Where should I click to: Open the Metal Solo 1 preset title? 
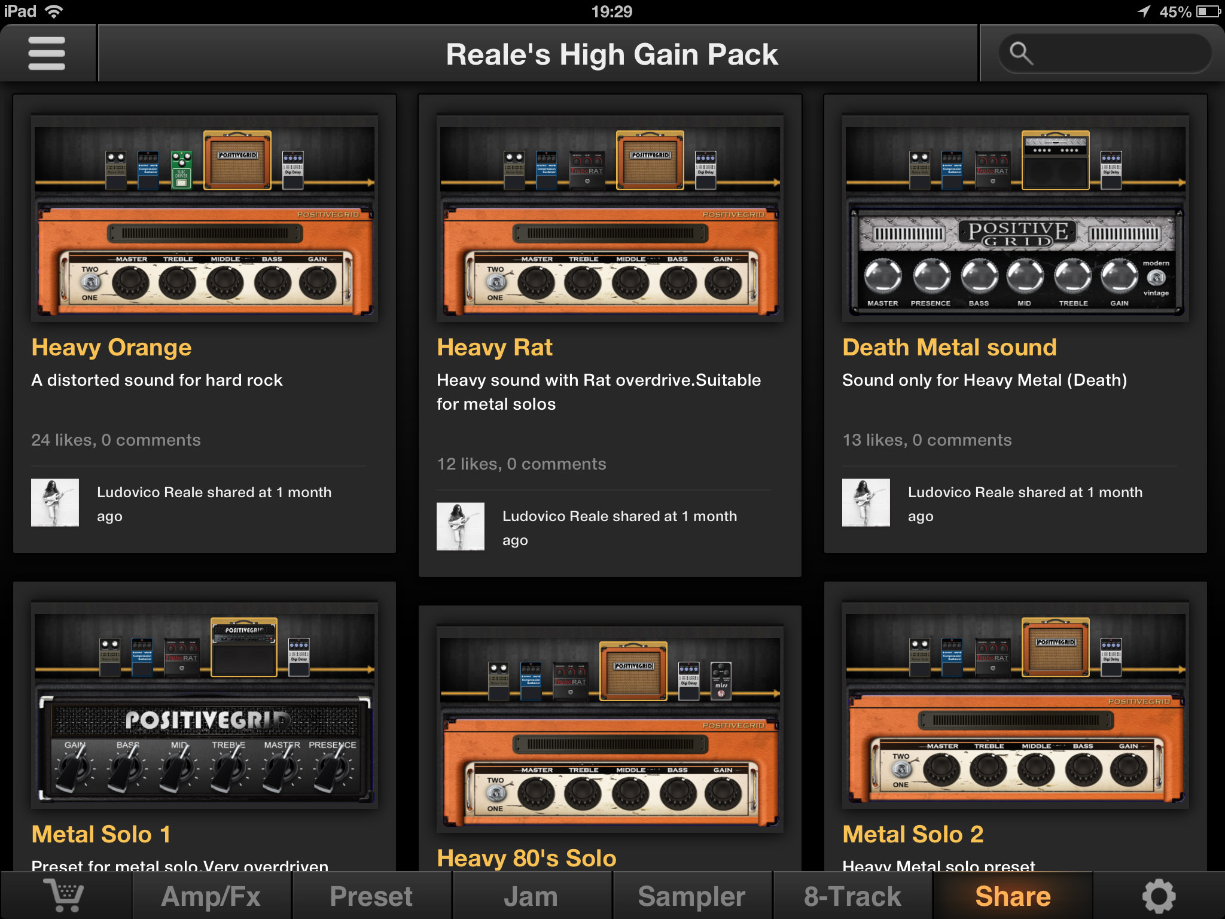(x=101, y=834)
